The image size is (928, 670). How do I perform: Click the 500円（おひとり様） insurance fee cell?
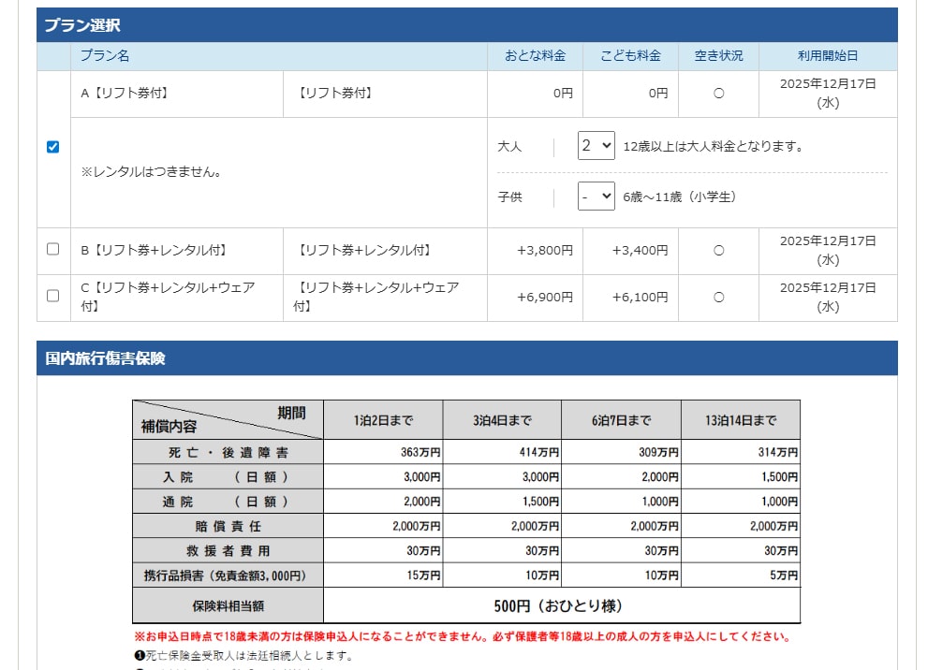pyautogui.click(x=561, y=605)
